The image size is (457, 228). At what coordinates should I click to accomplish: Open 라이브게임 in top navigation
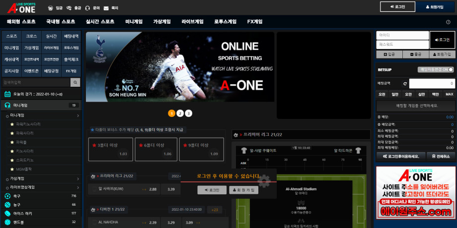(192, 22)
